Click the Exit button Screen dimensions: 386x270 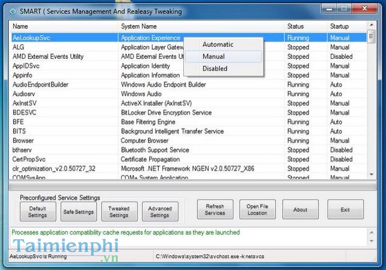click(345, 210)
